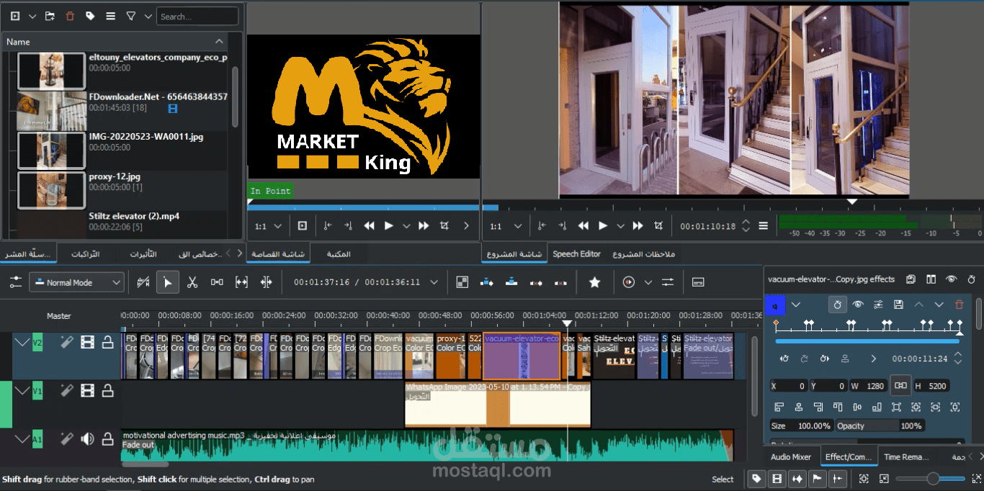Screen dimensions: 984x491
Task: Toggle effect visibility eye icon in effects panel
Action: [858, 305]
